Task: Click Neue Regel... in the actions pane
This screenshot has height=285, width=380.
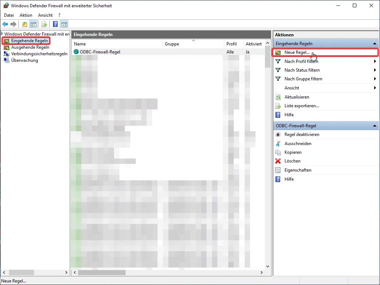Action: [297, 52]
